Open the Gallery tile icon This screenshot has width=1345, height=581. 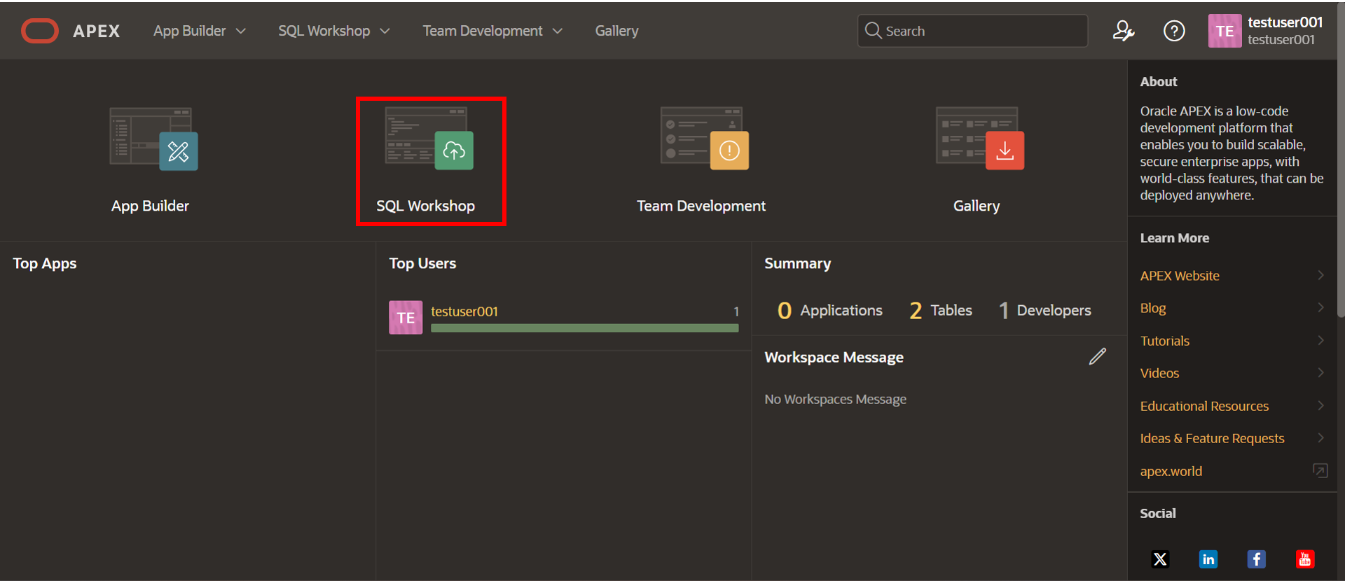[x=980, y=138]
